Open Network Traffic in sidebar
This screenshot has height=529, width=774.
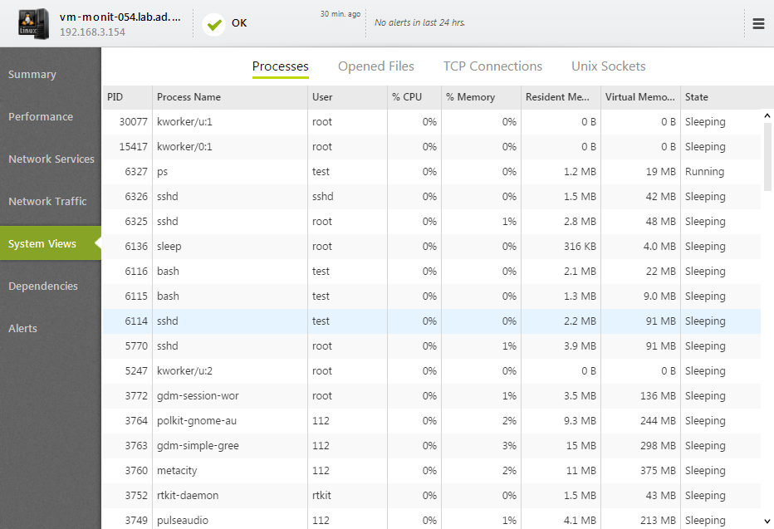click(51, 201)
